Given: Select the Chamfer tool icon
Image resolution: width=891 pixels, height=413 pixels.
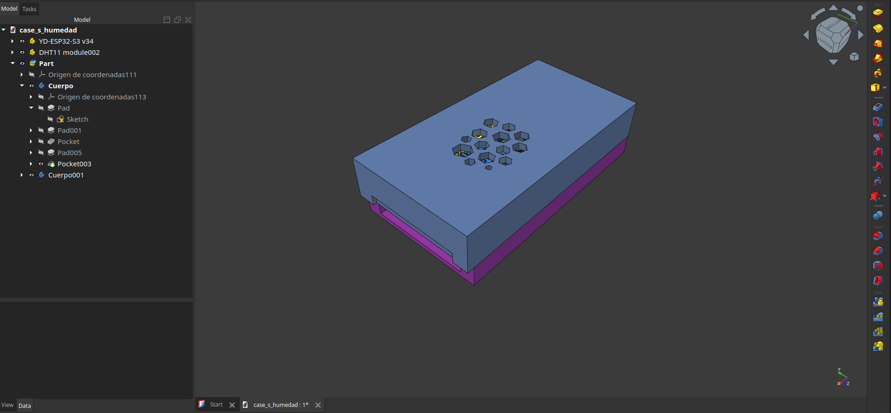Looking at the screenshot, I should (x=878, y=251).
